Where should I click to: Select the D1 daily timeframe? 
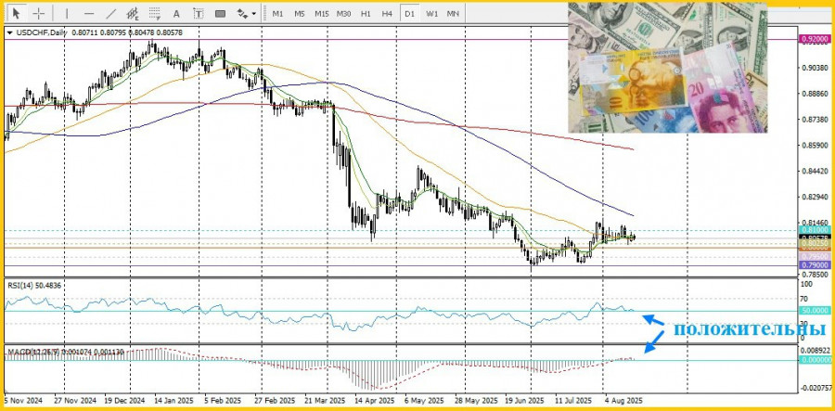click(409, 14)
